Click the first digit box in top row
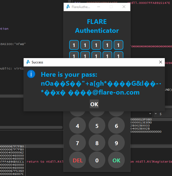 click(74, 45)
